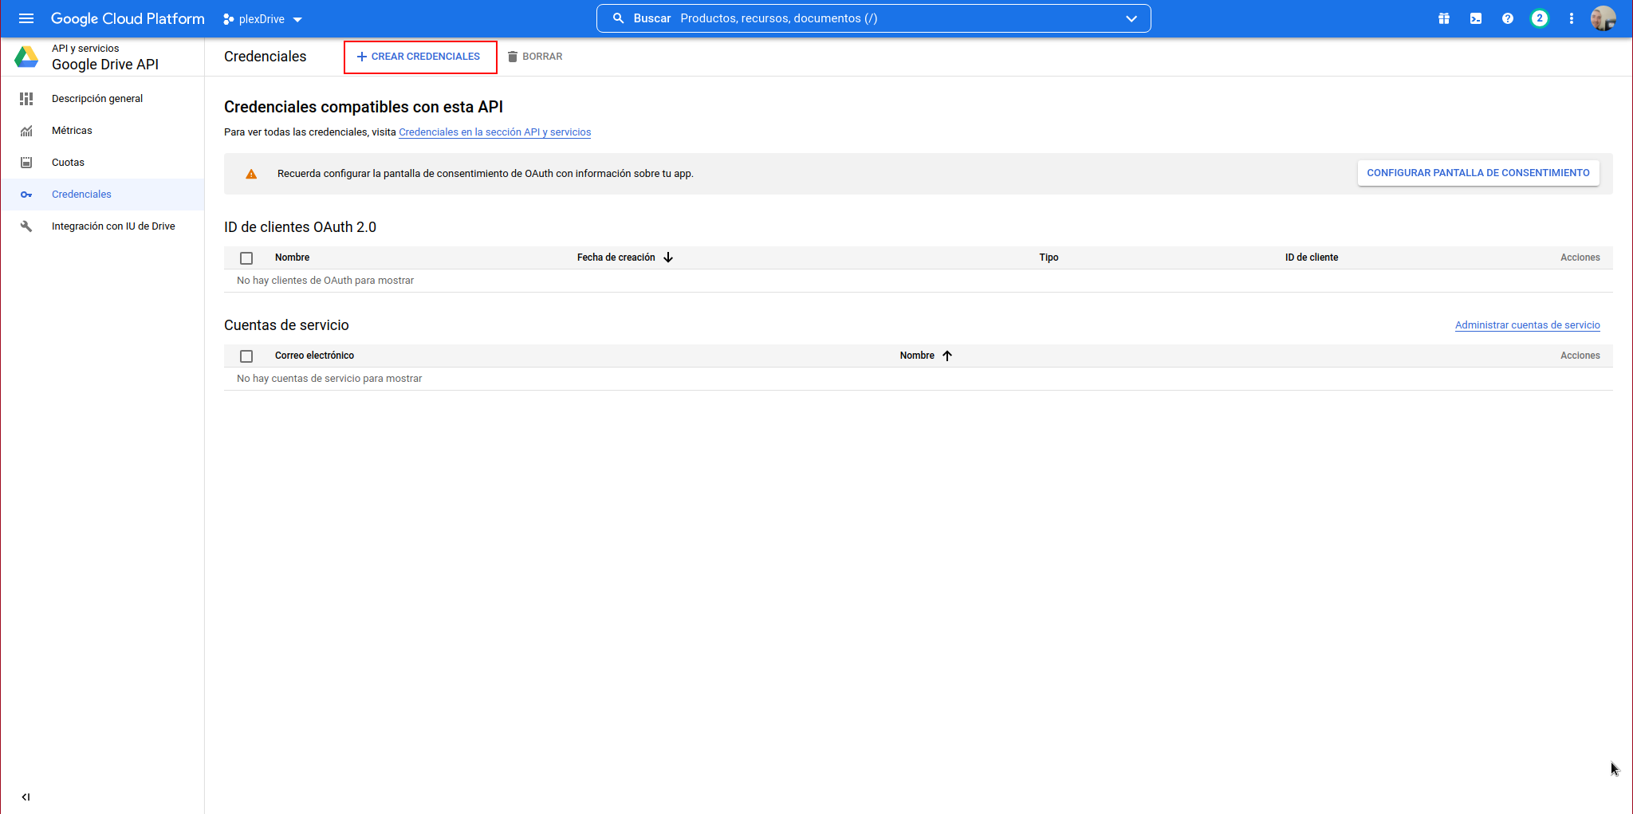Select all service accounts checkbox

pos(246,356)
